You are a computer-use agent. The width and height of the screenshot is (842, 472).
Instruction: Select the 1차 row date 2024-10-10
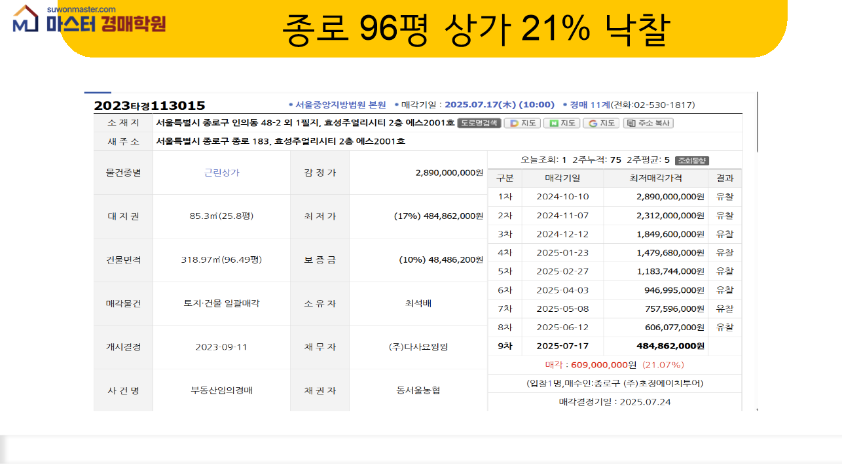click(562, 196)
